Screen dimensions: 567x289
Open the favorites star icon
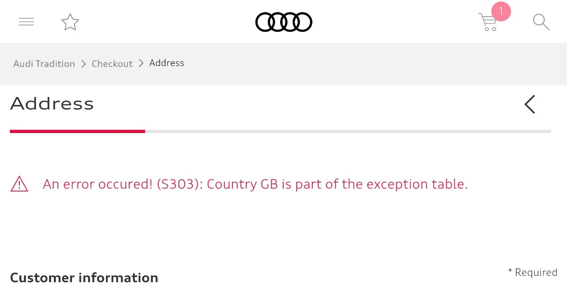click(70, 22)
